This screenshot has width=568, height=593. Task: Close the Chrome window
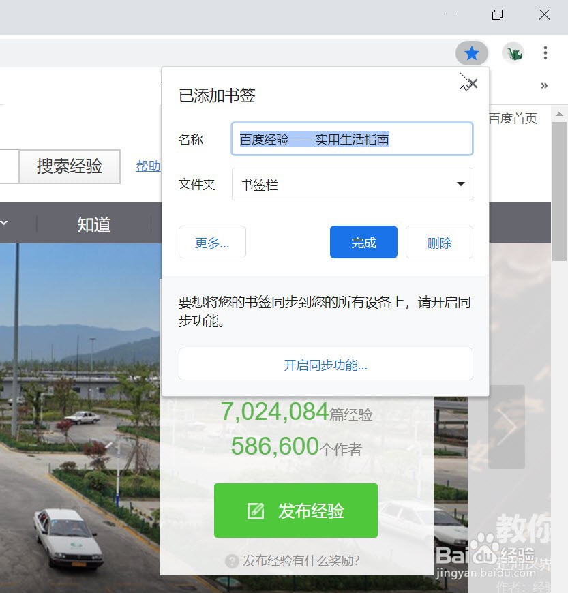pyautogui.click(x=544, y=15)
